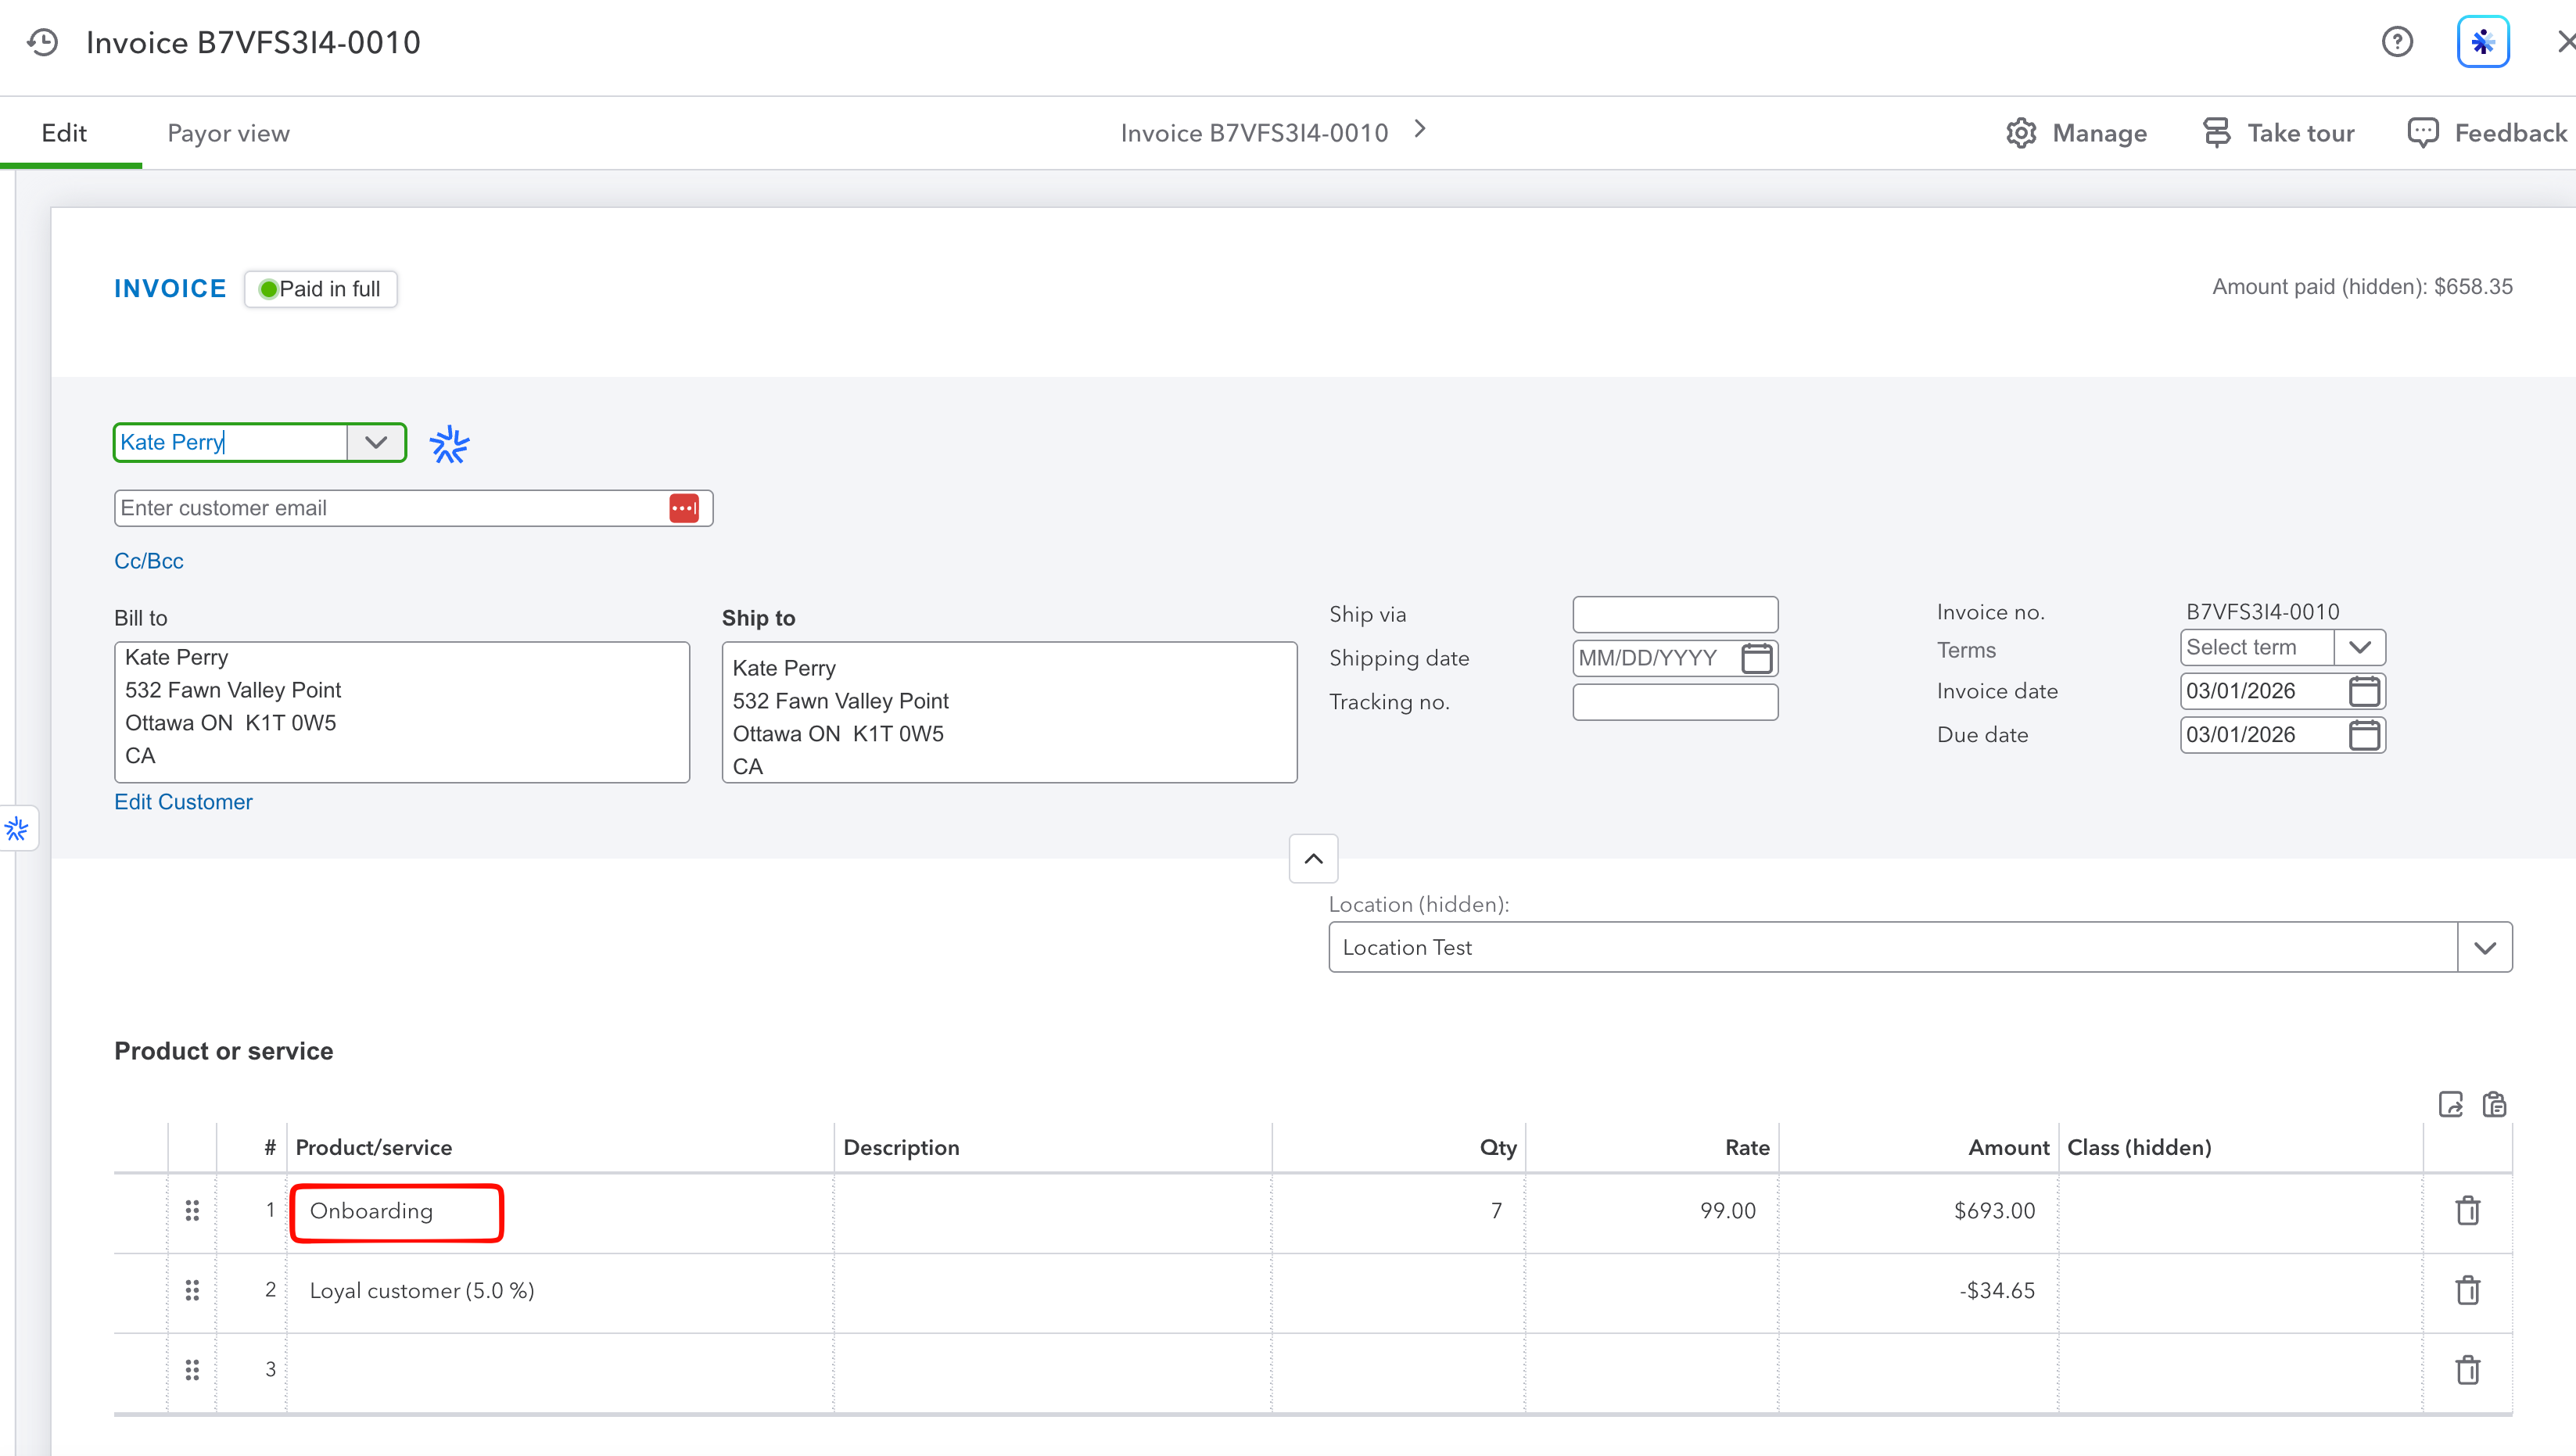2576x1456 pixels.
Task: Click the sparkle icon beside customer name
Action: click(x=449, y=444)
